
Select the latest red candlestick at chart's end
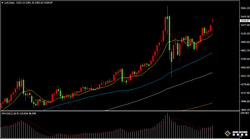[212, 21]
